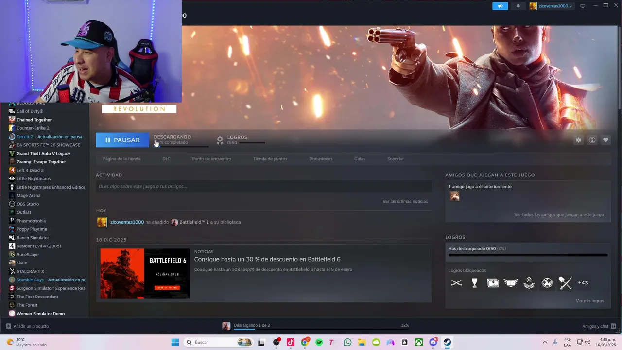Image resolution: width=622 pixels, height=350 pixels.
Task: Open the Soporte tab
Action: (395, 159)
